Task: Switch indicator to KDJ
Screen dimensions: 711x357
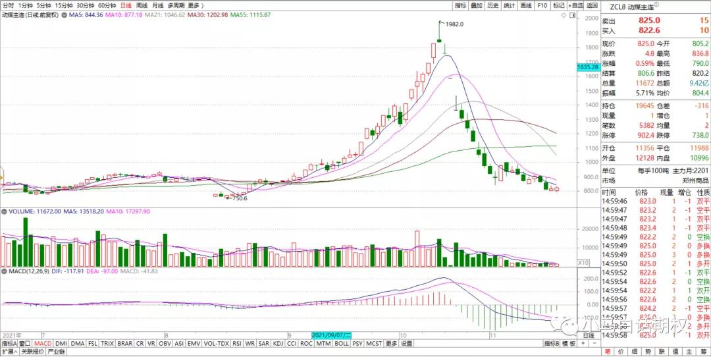Action: click(277, 343)
